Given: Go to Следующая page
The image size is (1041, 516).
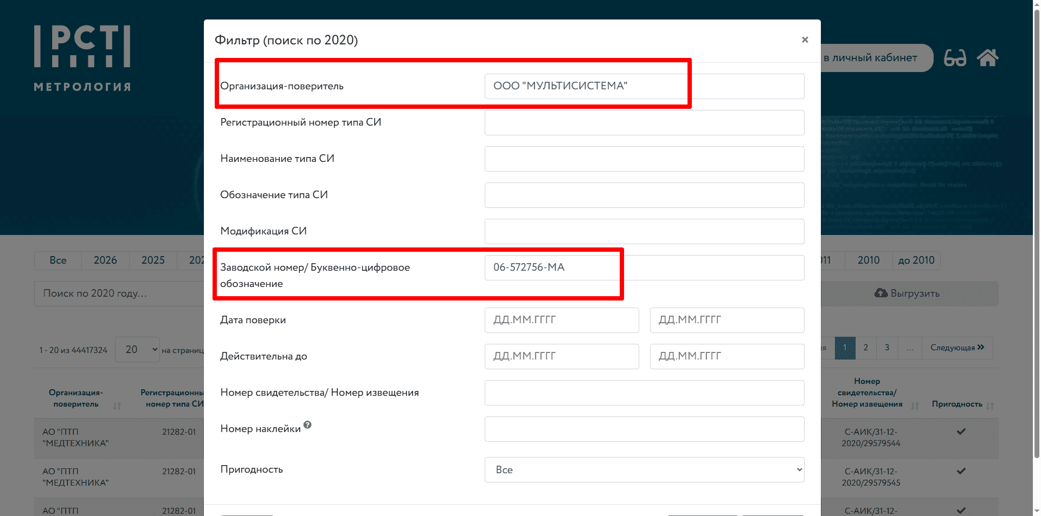Looking at the screenshot, I should click(x=957, y=348).
